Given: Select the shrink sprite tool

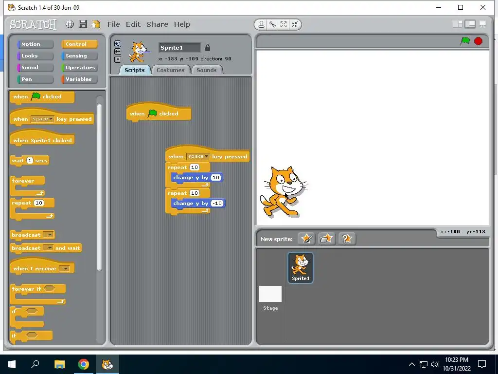Looking at the screenshot, I should tap(295, 24).
